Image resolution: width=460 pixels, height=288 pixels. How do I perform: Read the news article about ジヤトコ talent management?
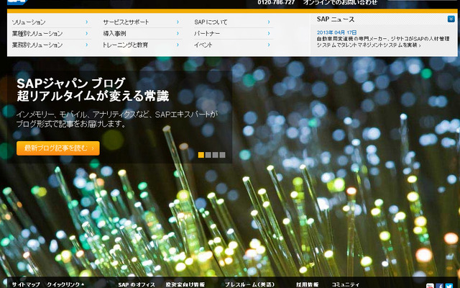[x=383, y=42]
